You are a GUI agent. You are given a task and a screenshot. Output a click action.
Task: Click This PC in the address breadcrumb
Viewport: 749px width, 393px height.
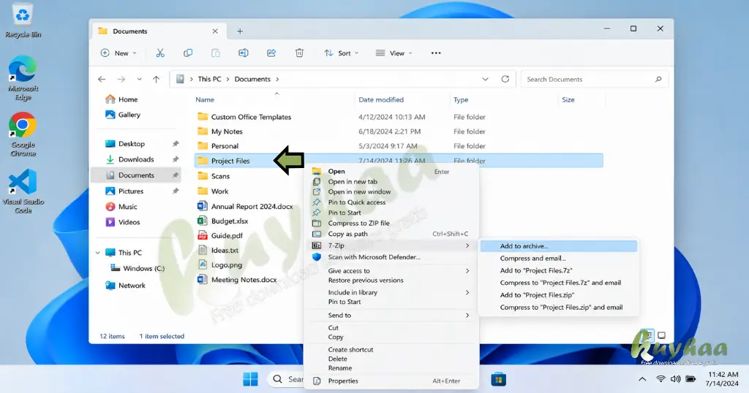tap(209, 79)
